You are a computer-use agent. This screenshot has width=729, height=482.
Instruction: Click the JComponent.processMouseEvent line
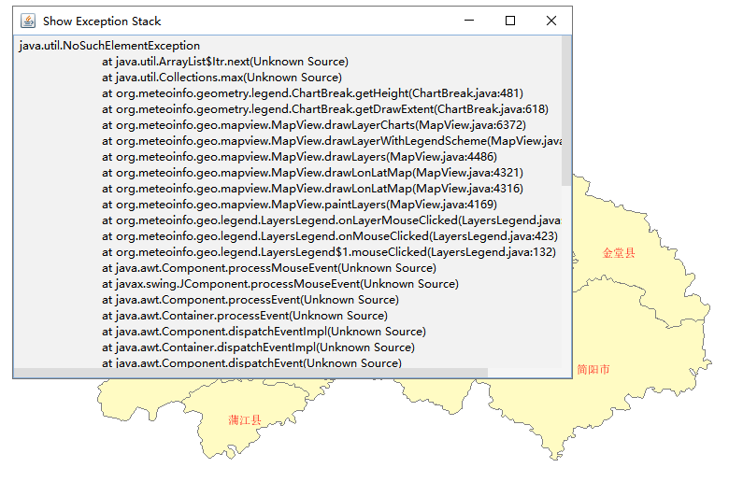click(280, 283)
